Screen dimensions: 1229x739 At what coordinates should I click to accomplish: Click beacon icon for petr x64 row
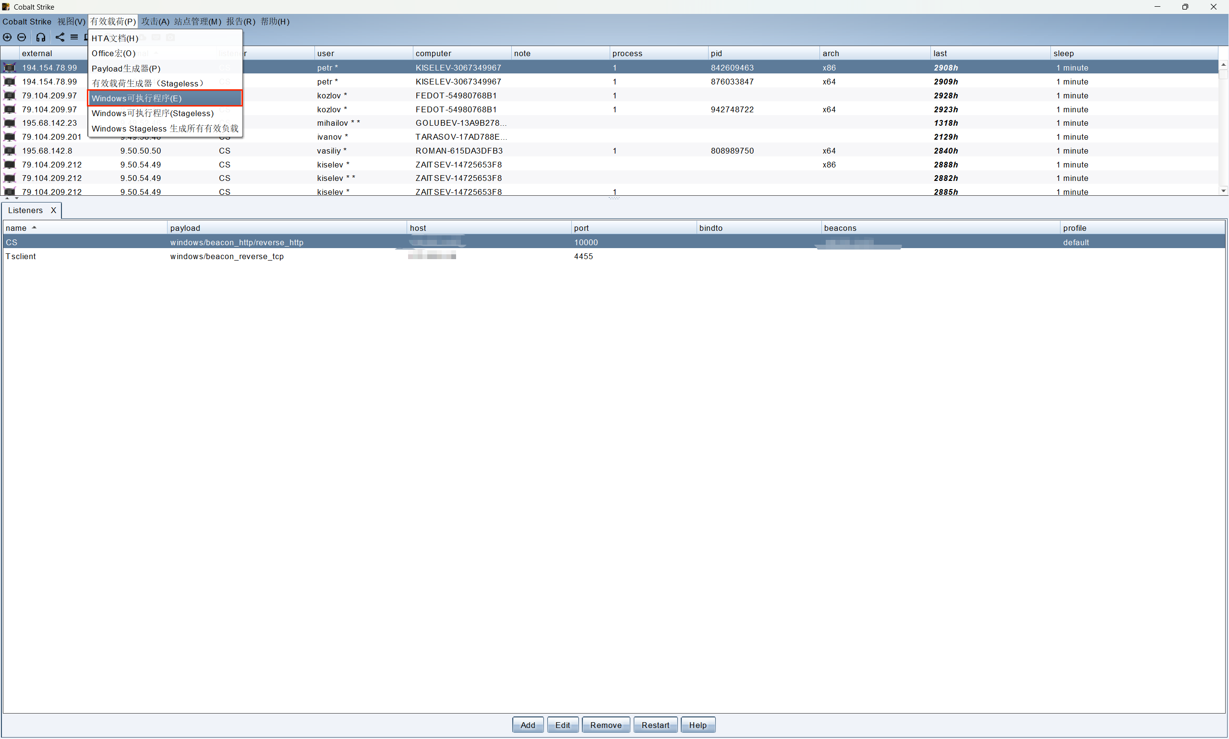10,82
